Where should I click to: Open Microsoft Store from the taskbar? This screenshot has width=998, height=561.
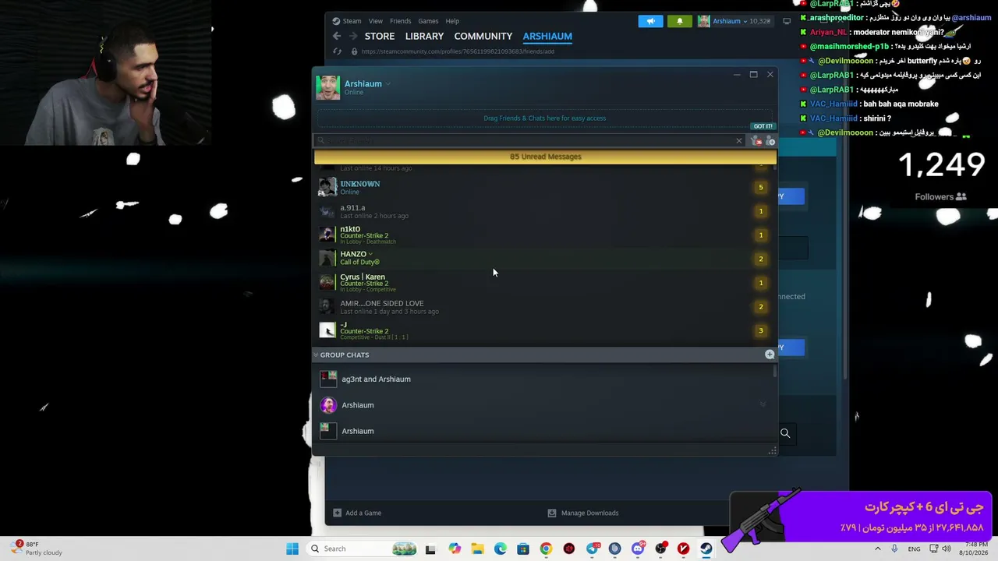pyautogui.click(x=523, y=549)
